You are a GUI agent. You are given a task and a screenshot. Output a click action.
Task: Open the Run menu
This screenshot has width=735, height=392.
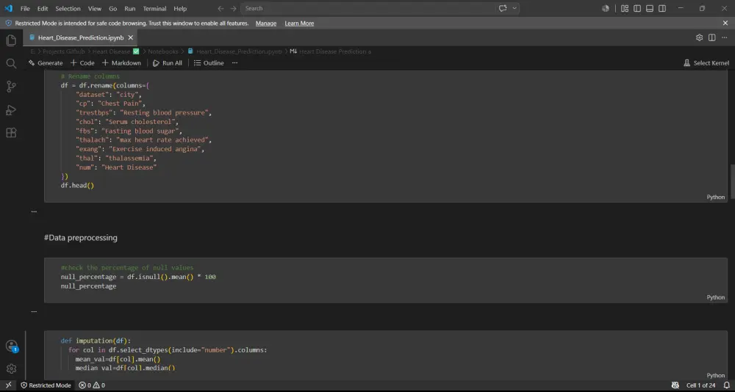pyautogui.click(x=130, y=8)
